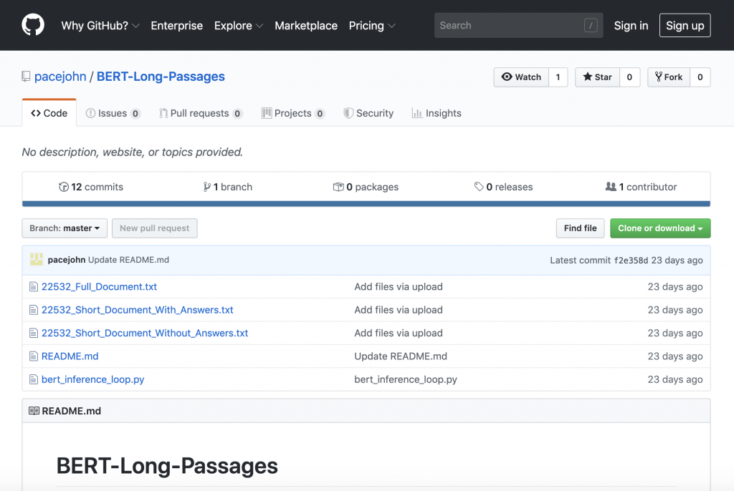Viewport: 734px width, 491px height.
Task: Click the Sign in link
Action: (631, 26)
